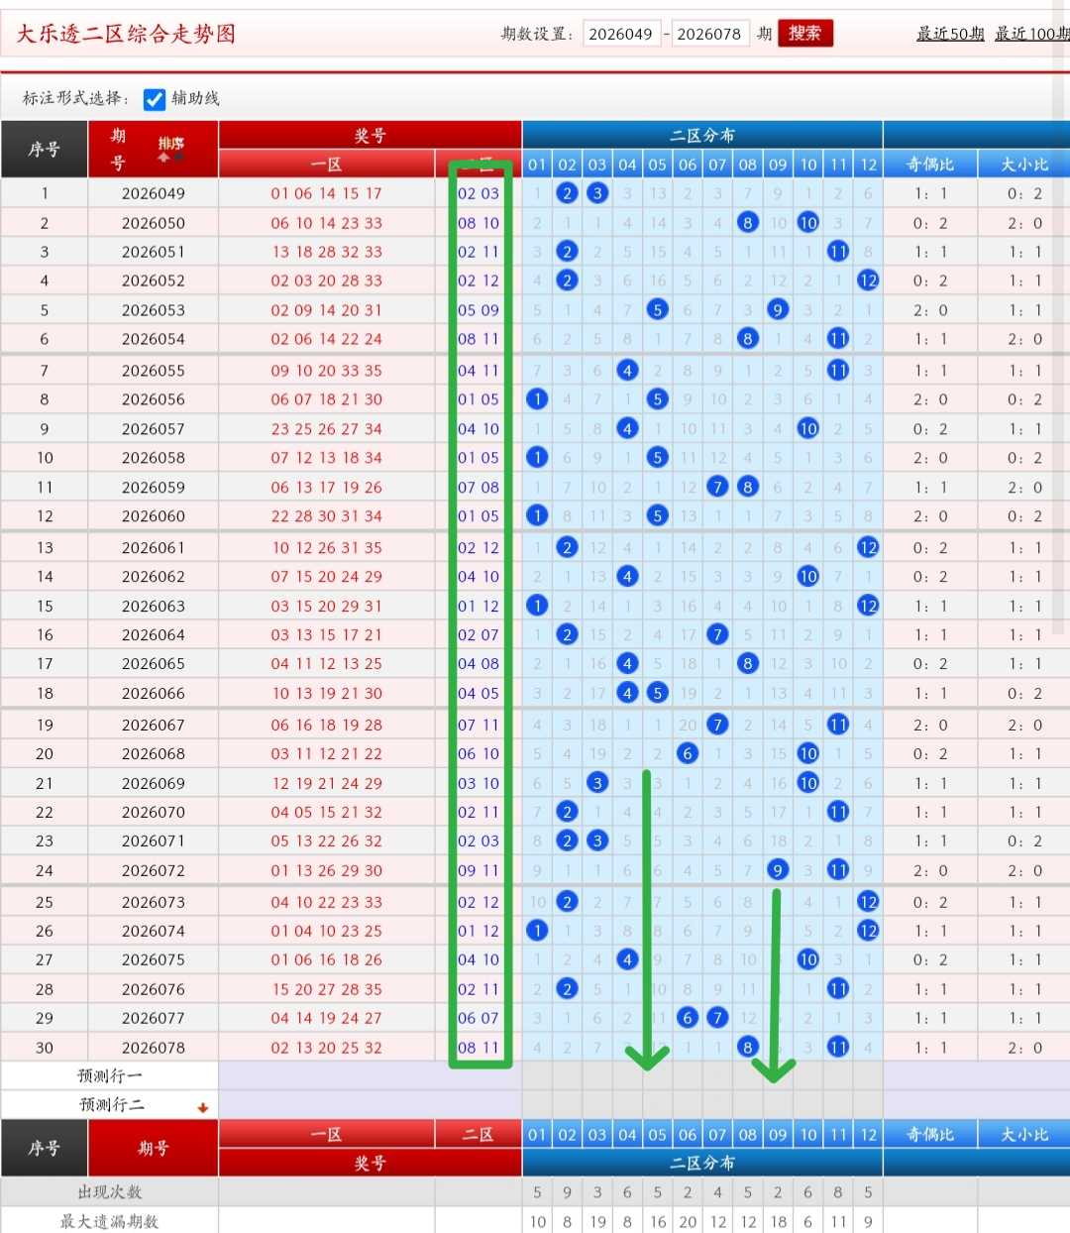This screenshot has width=1070, height=1233.
Task: Select blue ball 6 in row 2026068
Action: pyautogui.click(x=688, y=753)
